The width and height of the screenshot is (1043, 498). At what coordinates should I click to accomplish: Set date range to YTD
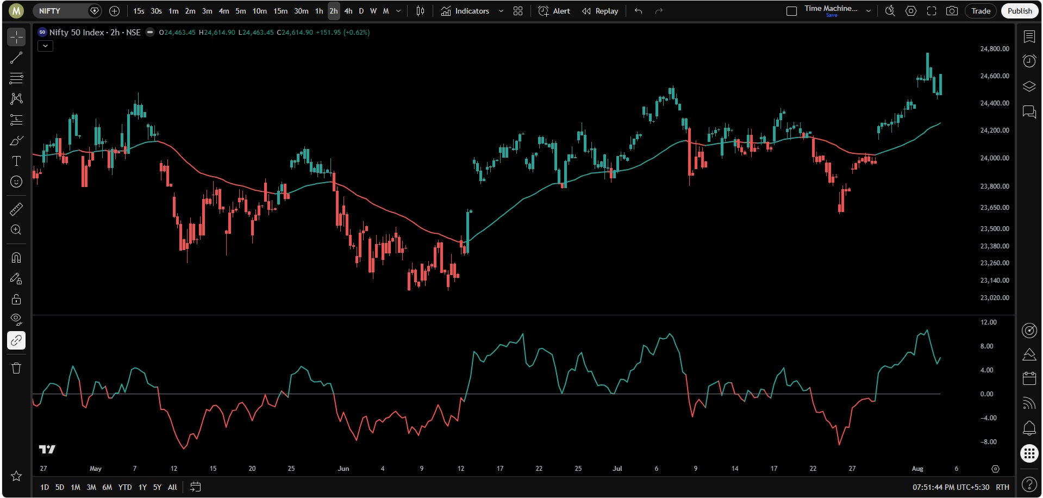[x=125, y=487]
